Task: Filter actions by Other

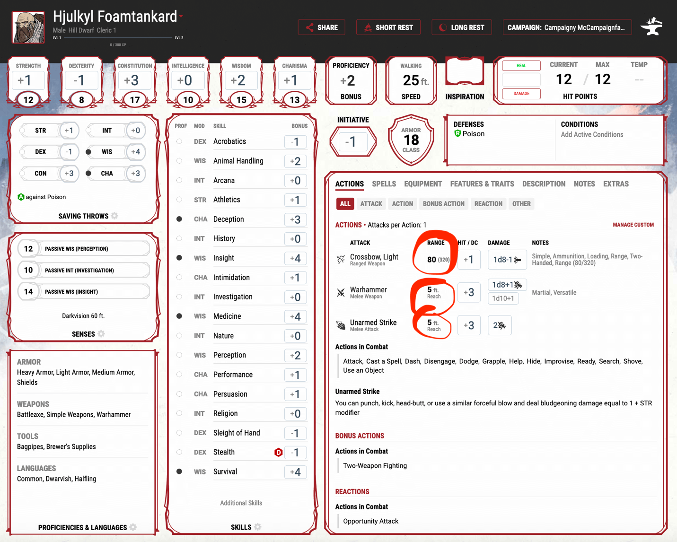Action: [521, 204]
